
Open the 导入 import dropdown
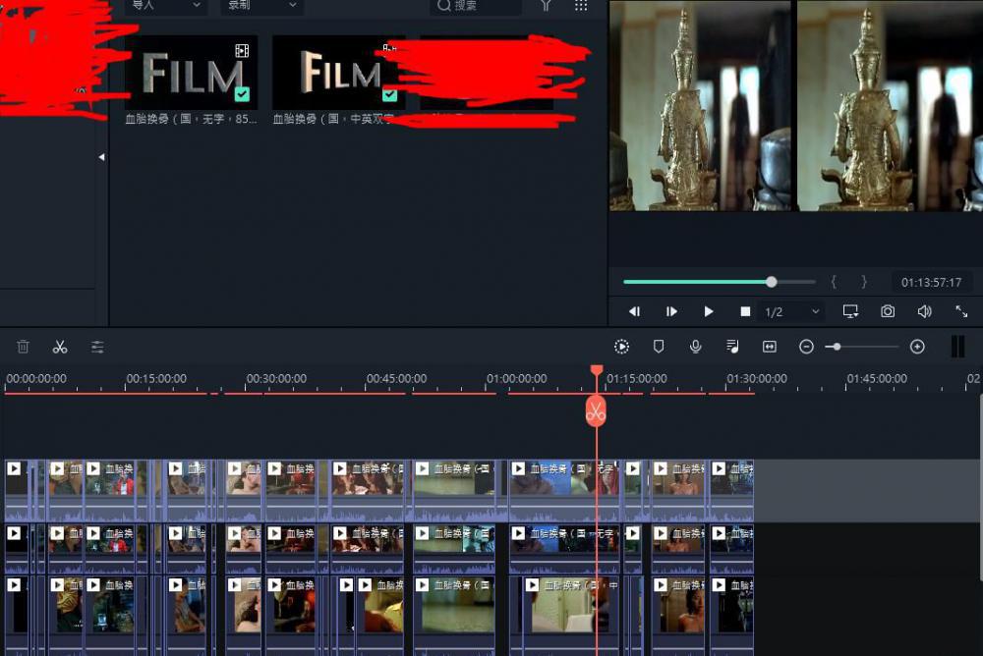pyautogui.click(x=165, y=6)
